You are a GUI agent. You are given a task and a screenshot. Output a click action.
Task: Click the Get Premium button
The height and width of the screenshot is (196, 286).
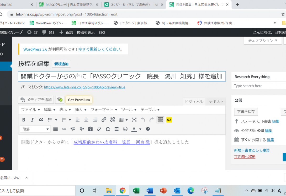click(x=79, y=100)
